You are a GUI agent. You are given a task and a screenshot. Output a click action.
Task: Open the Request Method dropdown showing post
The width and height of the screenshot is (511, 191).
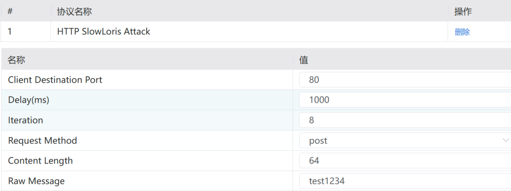click(402, 141)
